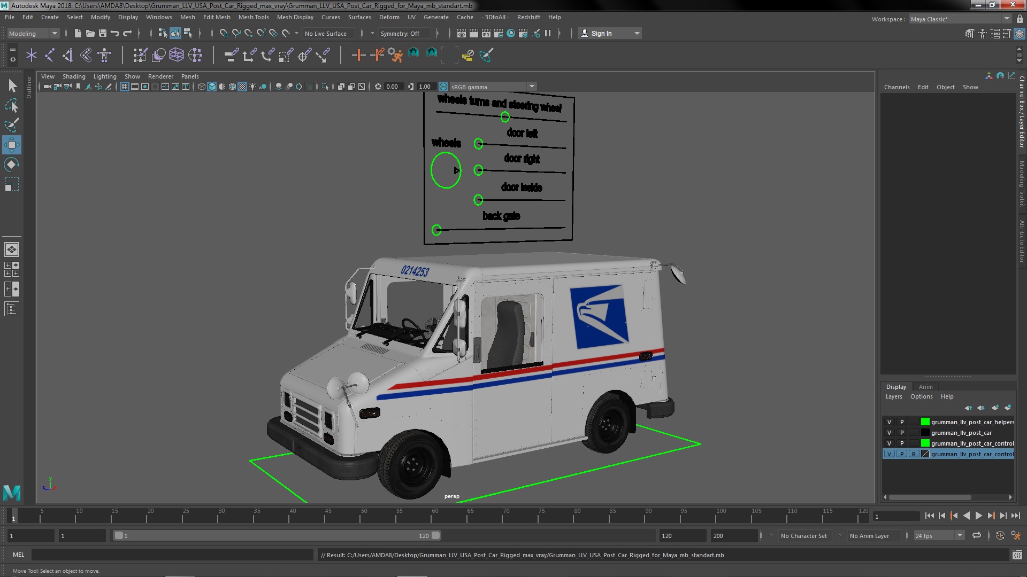1027x577 pixels.
Task: Click the single pane layout icon
Action: [12, 249]
